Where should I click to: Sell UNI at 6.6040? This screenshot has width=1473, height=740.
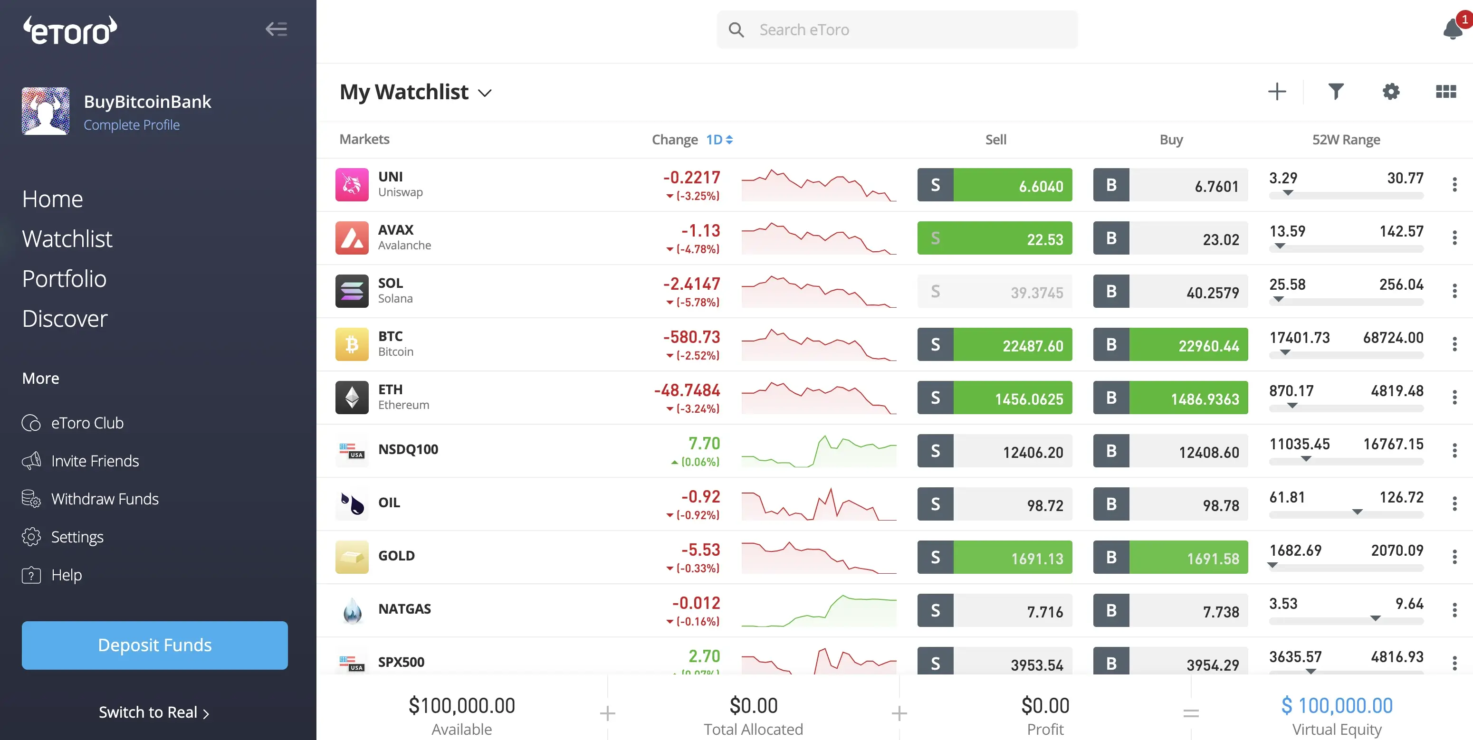[x=995, y=185]
